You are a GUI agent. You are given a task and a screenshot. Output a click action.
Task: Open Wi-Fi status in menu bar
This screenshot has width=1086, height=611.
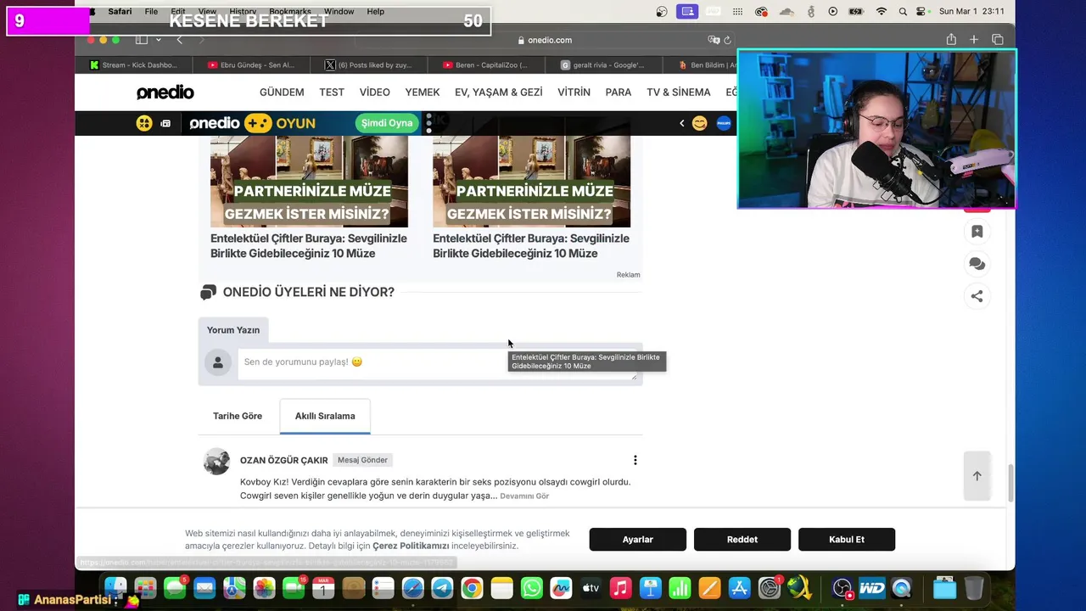point(882,12)
